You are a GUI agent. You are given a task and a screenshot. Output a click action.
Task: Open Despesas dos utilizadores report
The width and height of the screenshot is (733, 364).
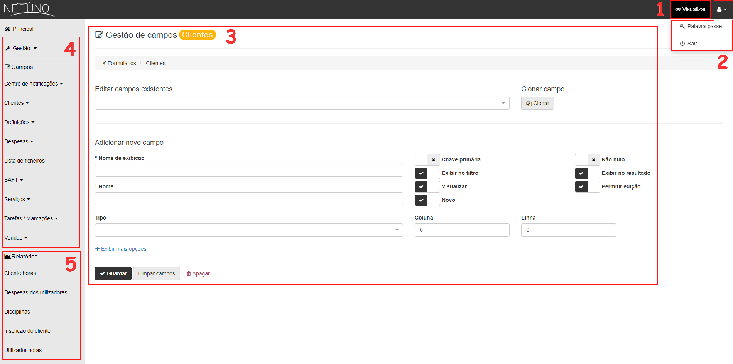pos(35,292)
